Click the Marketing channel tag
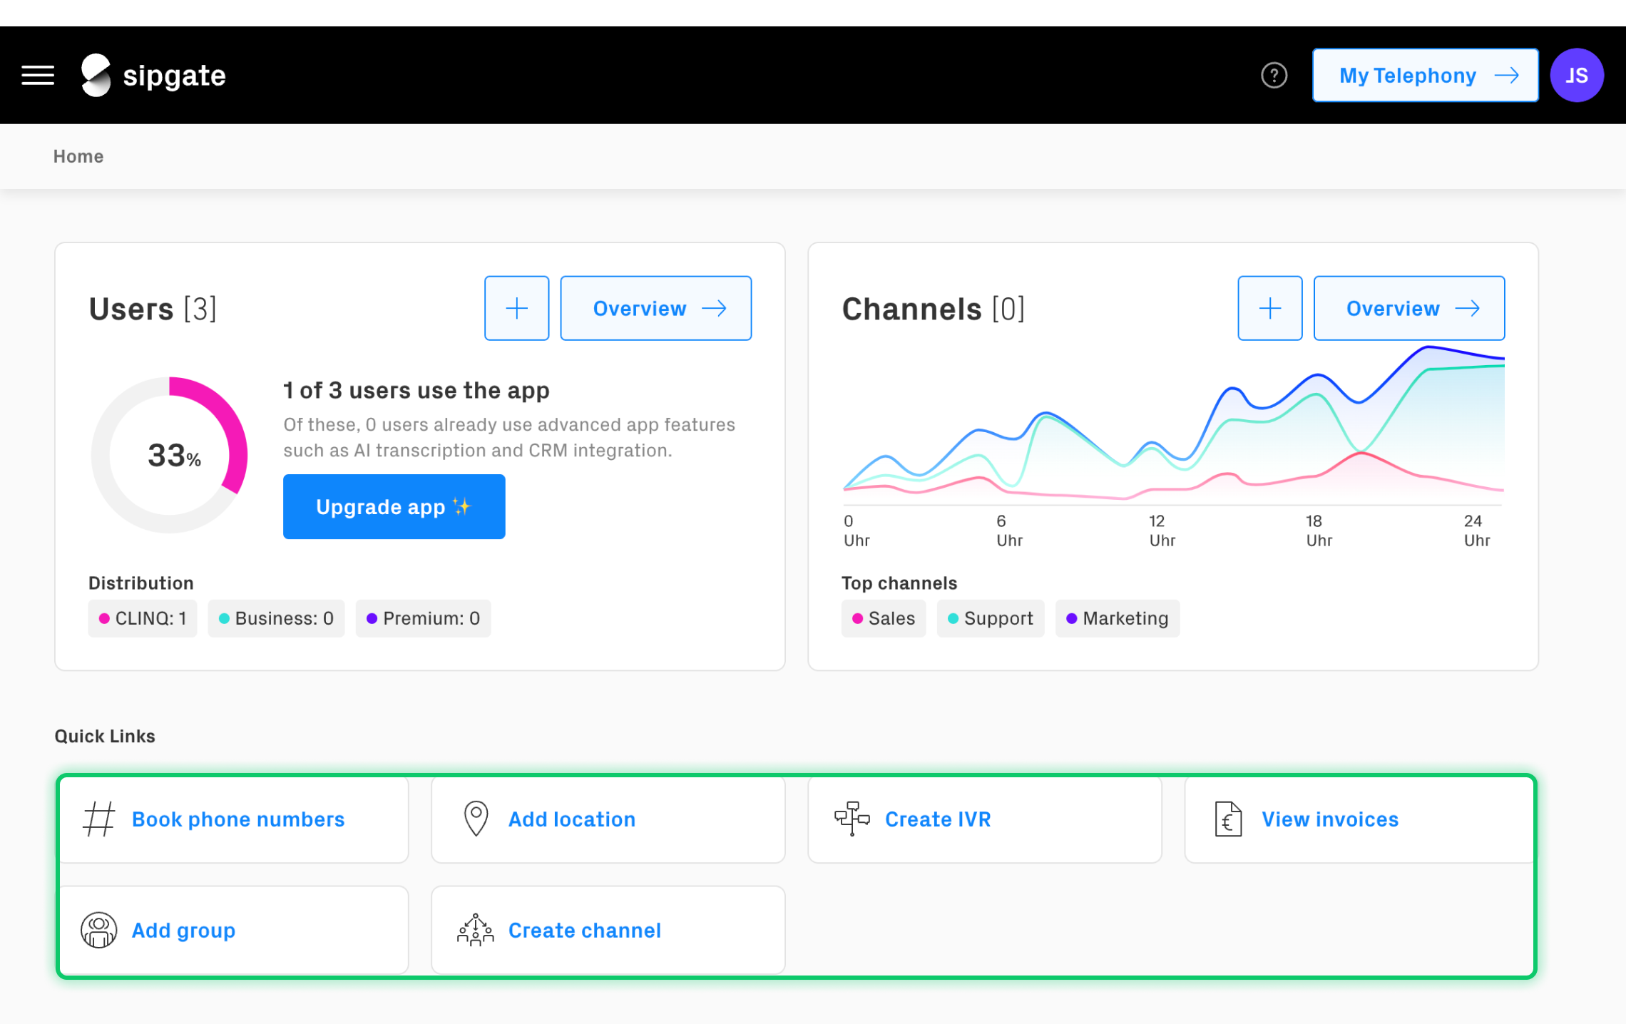Screen dimensions: 1626x1024 [1117, 618]
